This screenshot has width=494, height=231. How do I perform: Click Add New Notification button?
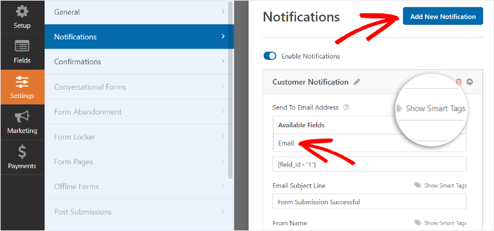[442, 17]
